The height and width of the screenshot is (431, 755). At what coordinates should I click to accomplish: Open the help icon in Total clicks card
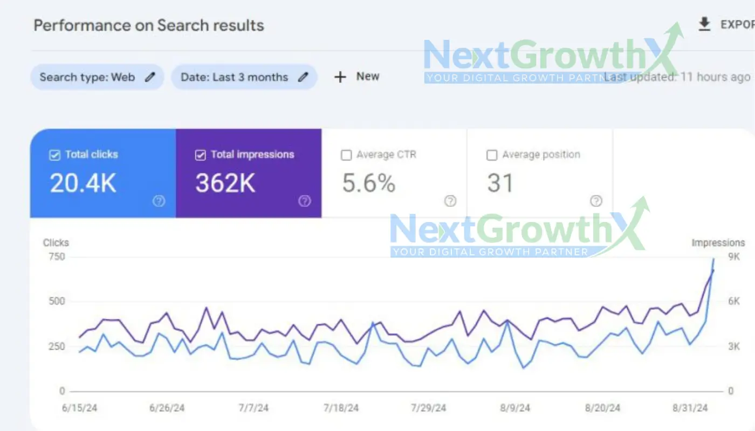[x=159, y=201]
